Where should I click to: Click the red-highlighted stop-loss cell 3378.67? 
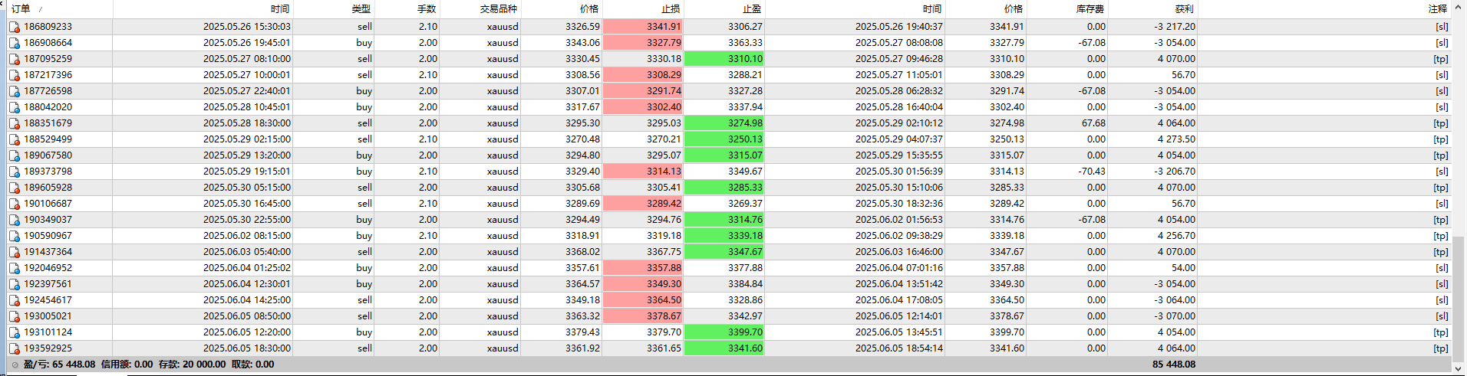[x=643, y=316]
